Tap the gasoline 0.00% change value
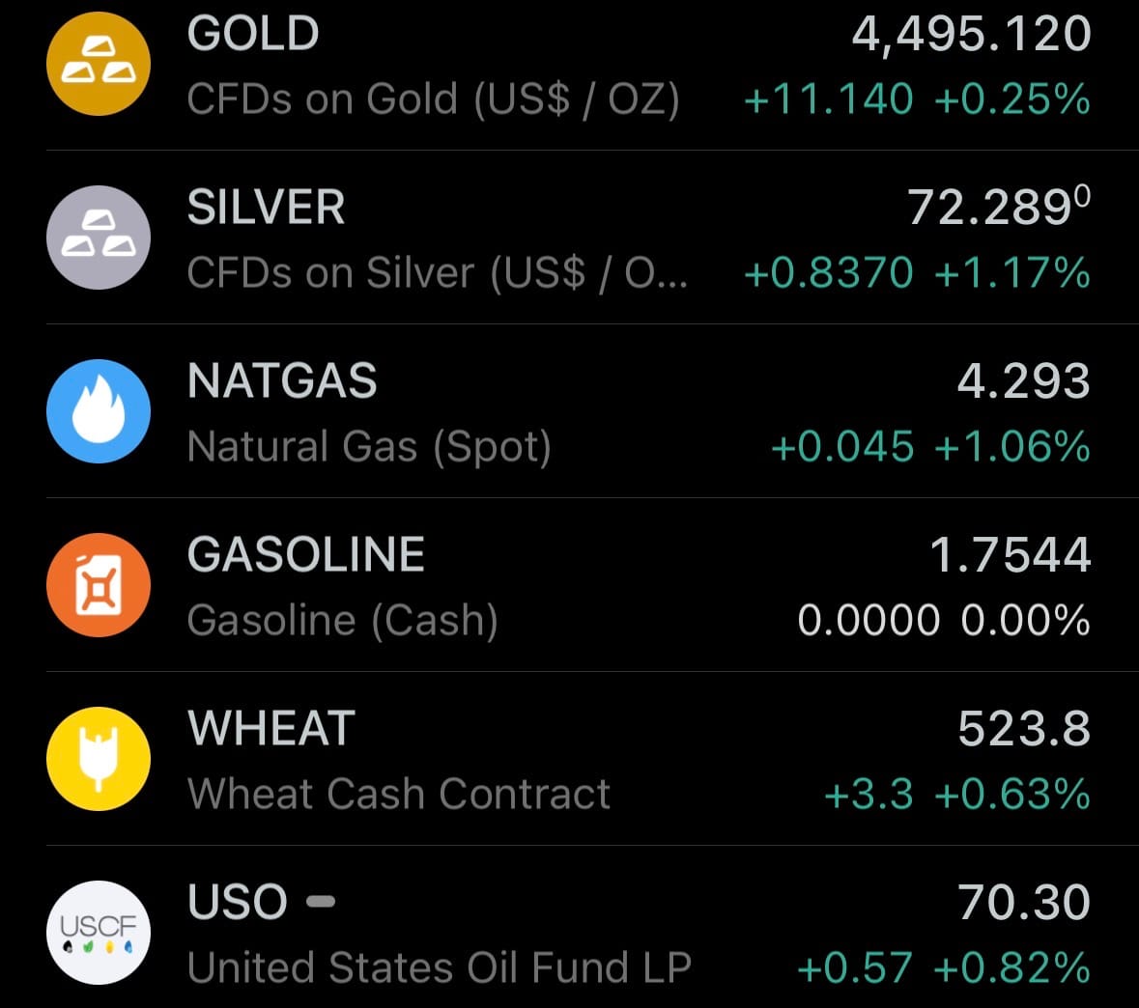 tap(1025, 621)
